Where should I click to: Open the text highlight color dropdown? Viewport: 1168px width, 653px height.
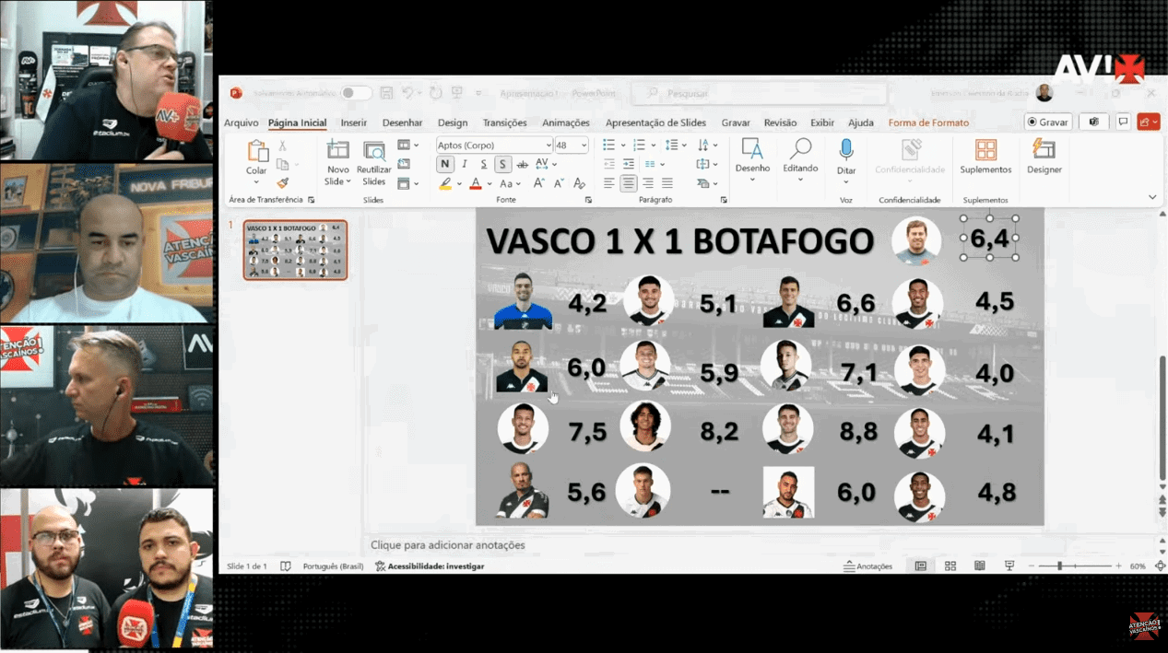pos(459,184)
